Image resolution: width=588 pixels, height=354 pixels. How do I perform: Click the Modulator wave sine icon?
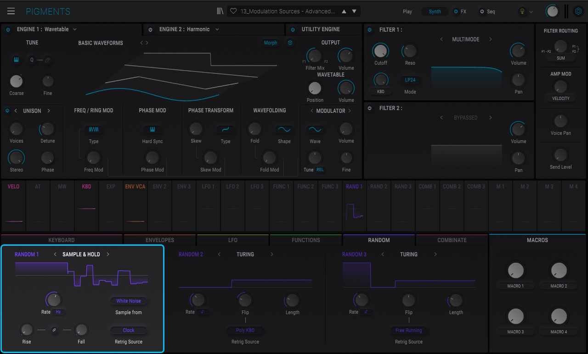pyautogui.click(x=315, y=130)
